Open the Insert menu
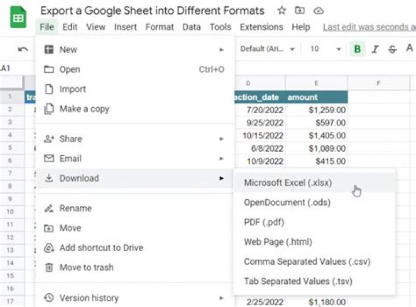The height and width of the screenshot is (307, 416). [x=125, y=27]
